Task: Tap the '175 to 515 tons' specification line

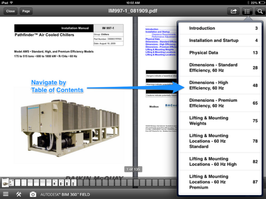Action: (46, 56)
